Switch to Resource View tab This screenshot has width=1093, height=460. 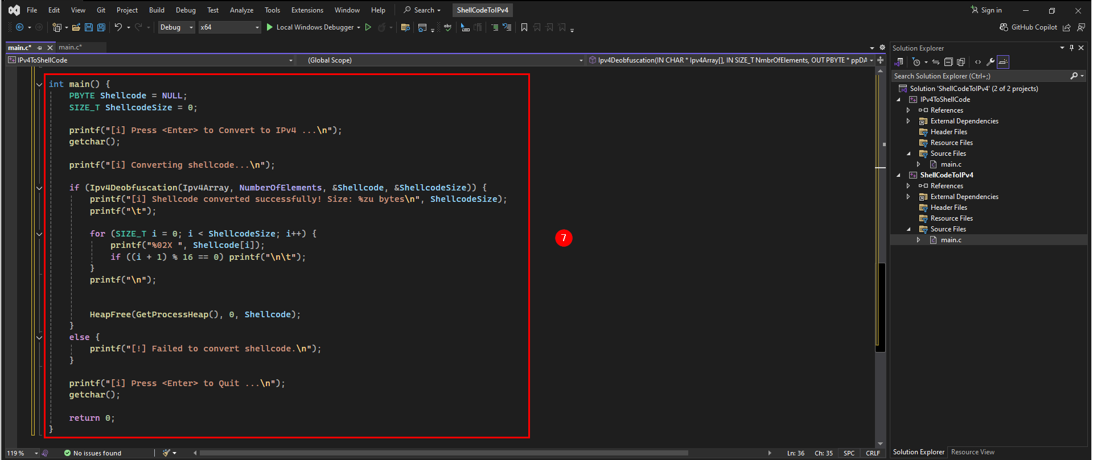(973, 452)
